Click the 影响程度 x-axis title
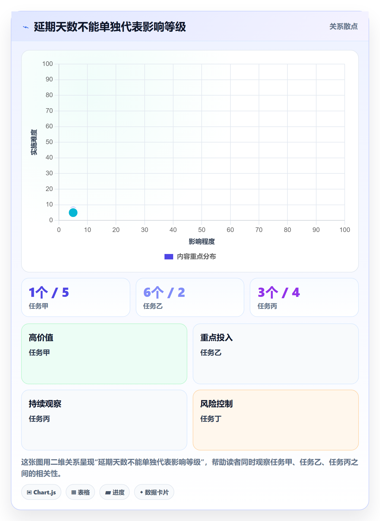 202,242
